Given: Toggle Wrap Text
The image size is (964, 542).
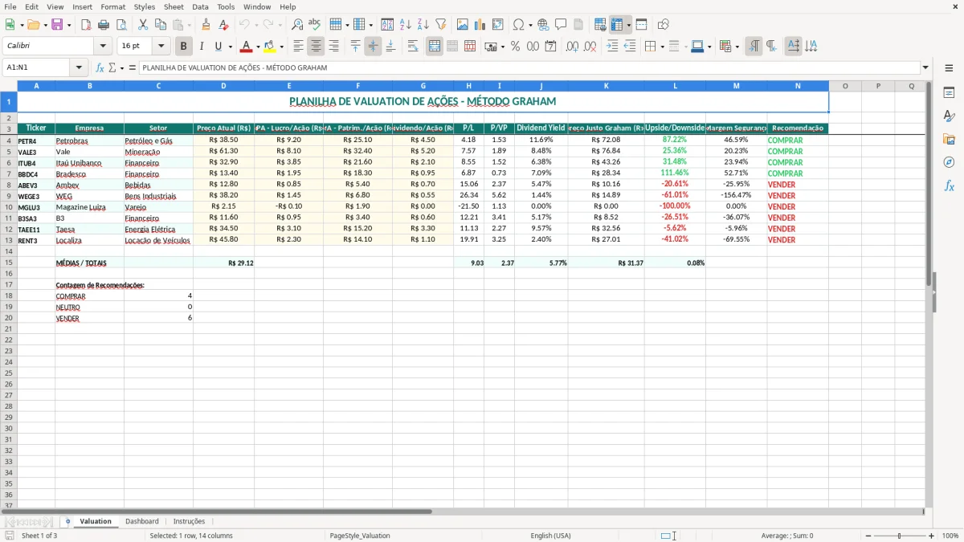Looking at the screenshot, I should [413, 47].
